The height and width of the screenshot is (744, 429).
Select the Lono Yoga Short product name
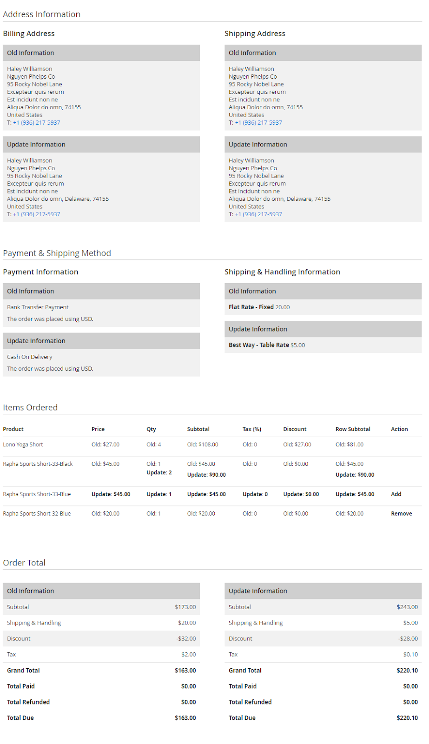pos(23,445)
